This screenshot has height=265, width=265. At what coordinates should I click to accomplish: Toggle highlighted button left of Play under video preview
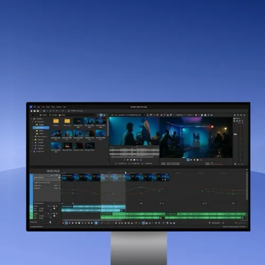(x=188, y=160)
